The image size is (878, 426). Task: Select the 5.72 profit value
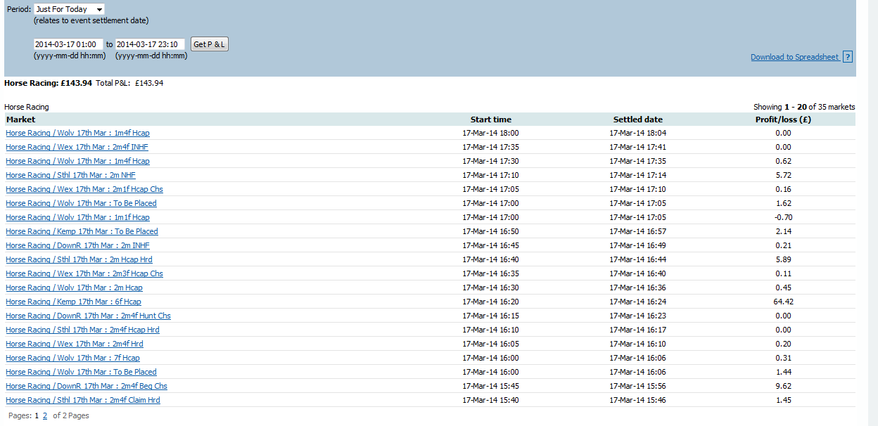point(783,175)
